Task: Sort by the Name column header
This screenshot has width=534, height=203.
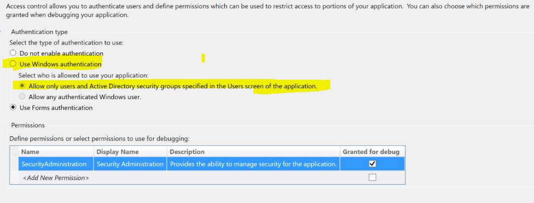Action: 56,152
